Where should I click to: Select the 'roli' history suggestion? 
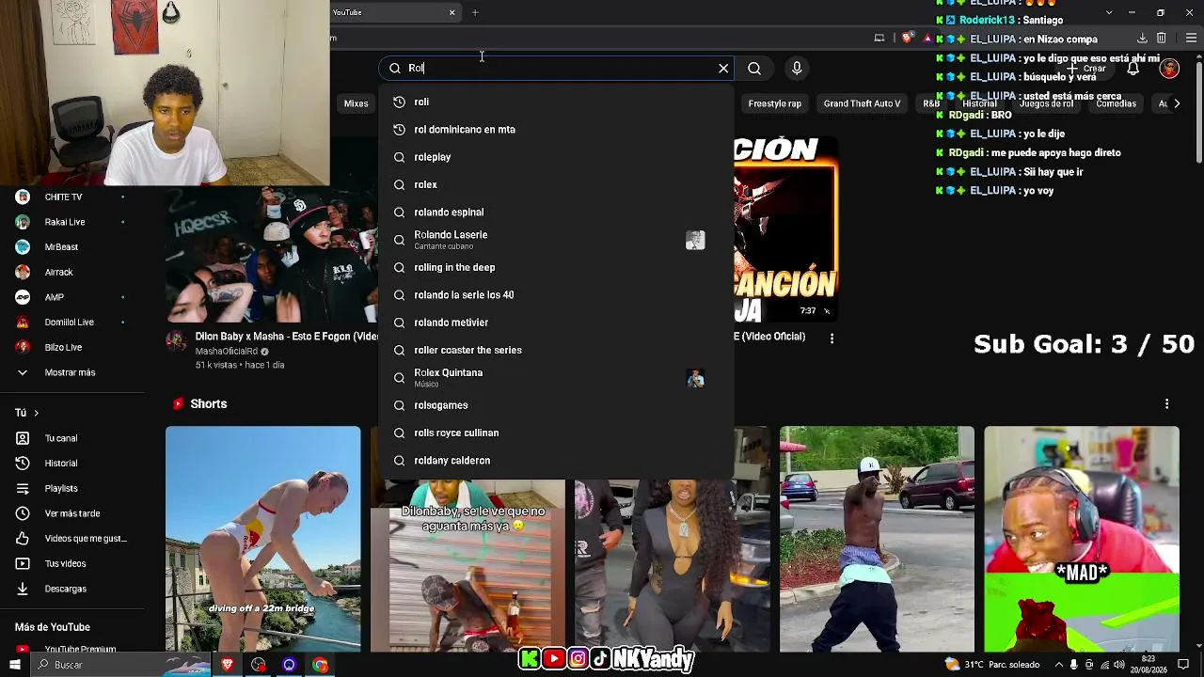point(556,102)
